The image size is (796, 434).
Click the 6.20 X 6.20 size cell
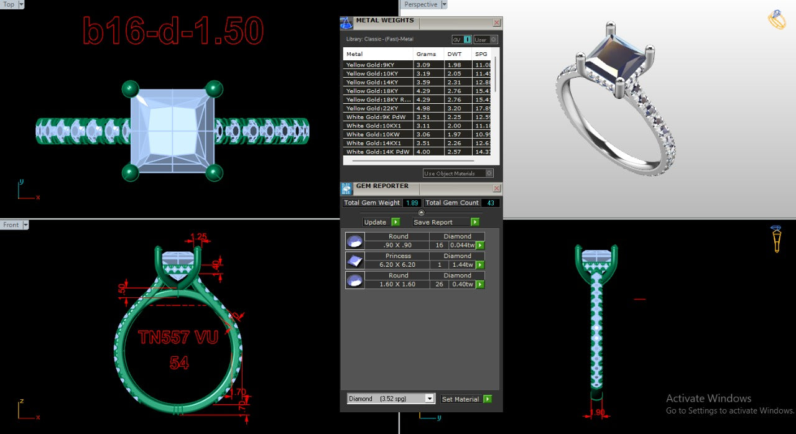coord(398,265)
